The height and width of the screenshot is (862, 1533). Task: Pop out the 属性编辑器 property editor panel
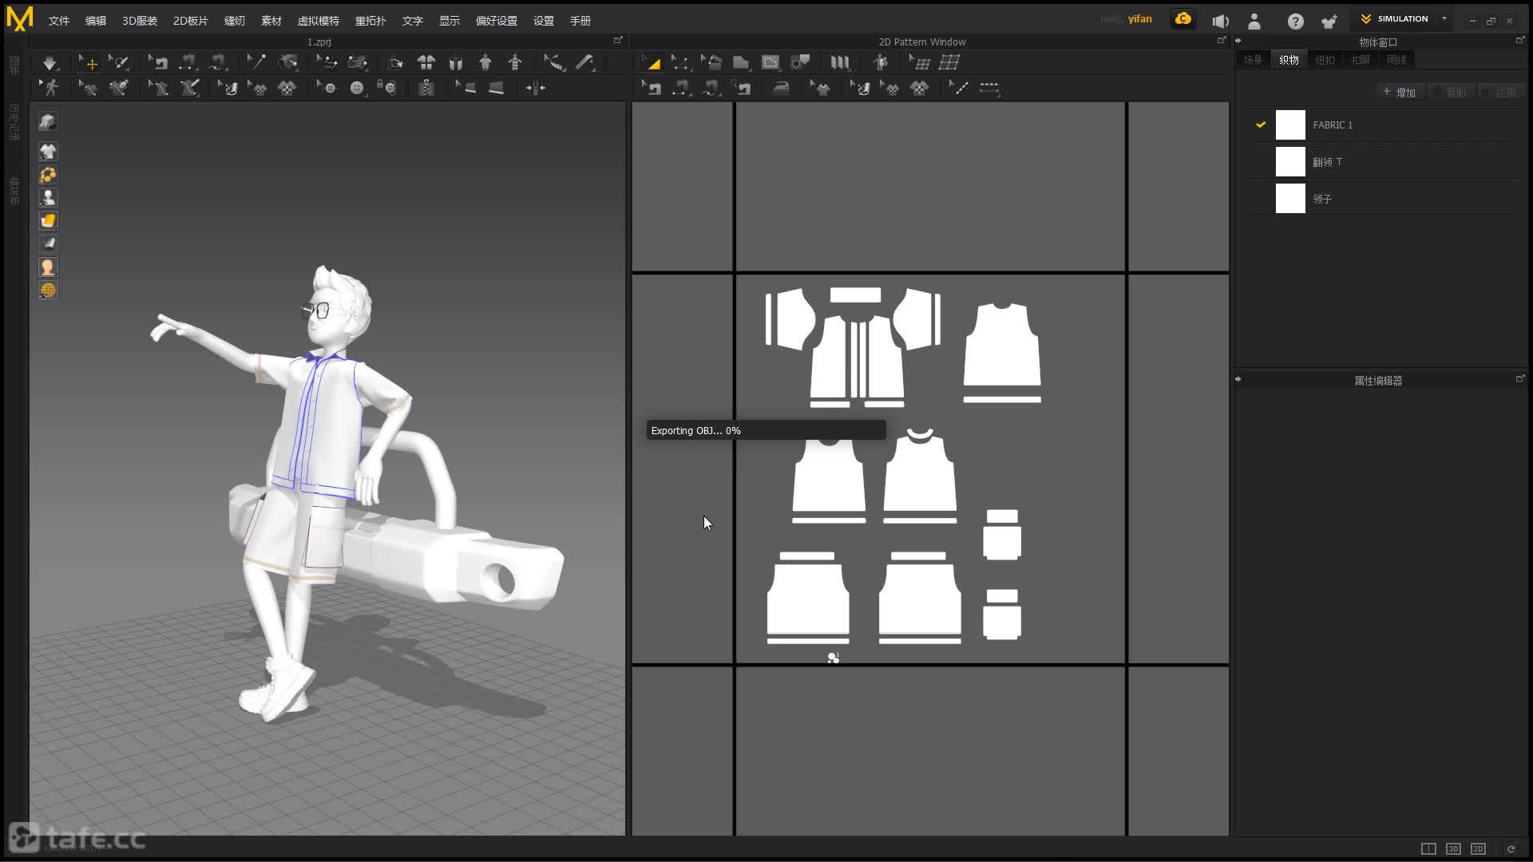pos(1519,379)
